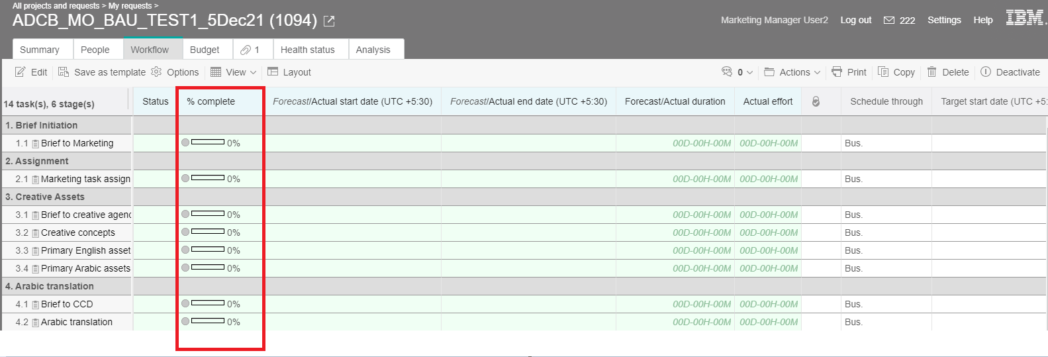1048x357 pixels.
Task: Click the Copy project icon
Action: (x=883, y=72)
